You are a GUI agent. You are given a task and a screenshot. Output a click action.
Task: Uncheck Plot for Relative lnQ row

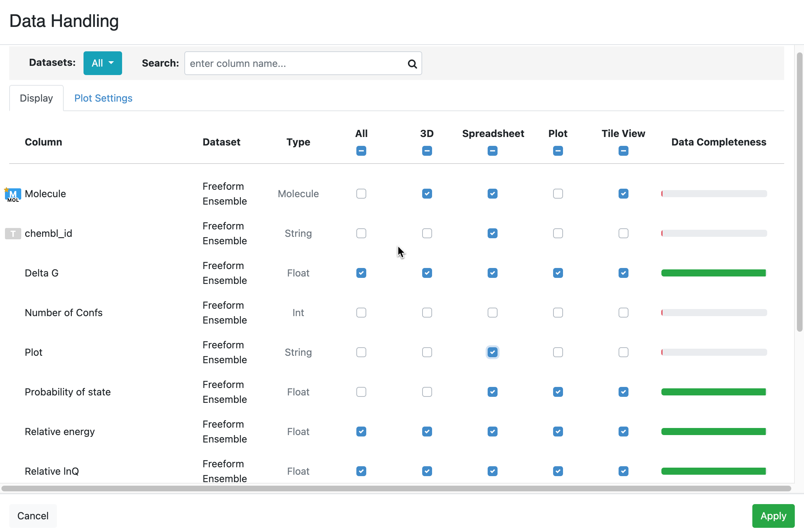[x=558, y=471]
